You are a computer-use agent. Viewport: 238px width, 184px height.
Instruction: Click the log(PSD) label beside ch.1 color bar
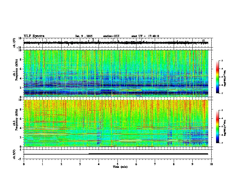(x=225, y=78)
